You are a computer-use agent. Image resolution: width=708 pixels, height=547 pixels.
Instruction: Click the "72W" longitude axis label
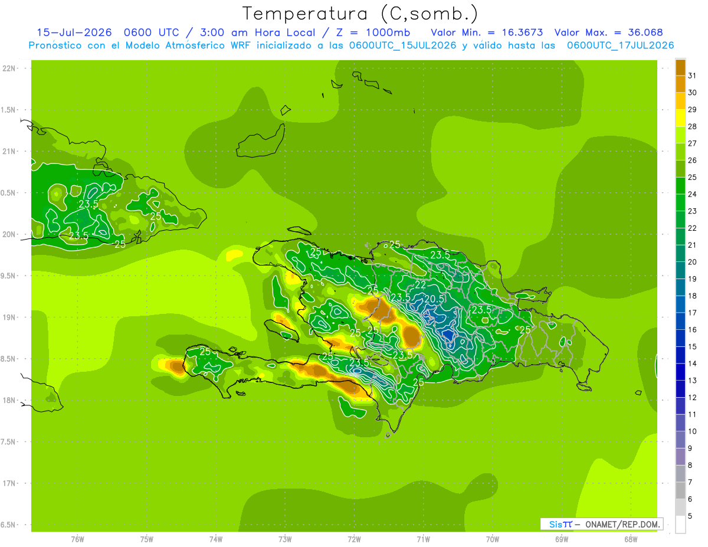tap(354, 539)
